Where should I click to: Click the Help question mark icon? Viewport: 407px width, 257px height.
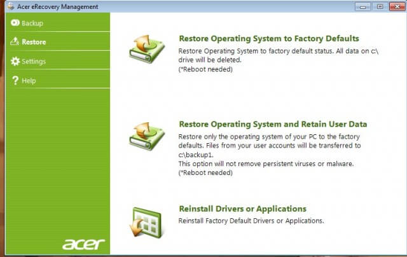pyautogui.click(x=15, y=80)
